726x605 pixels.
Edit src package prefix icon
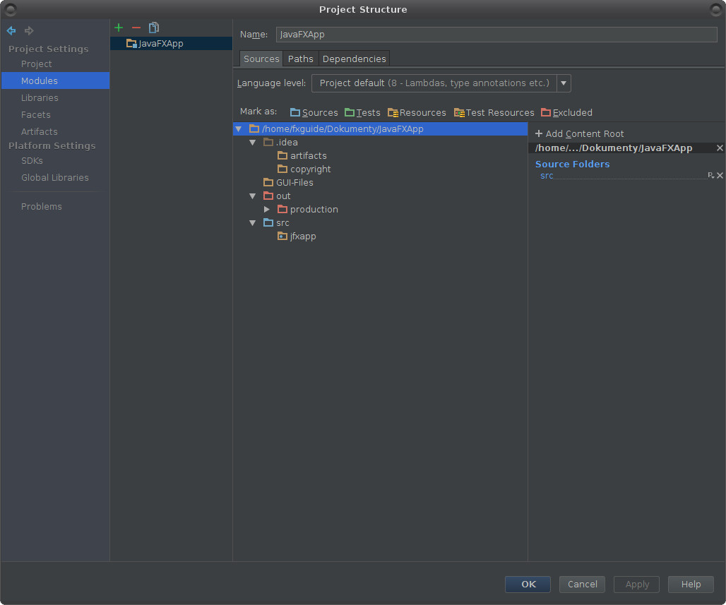710,176
